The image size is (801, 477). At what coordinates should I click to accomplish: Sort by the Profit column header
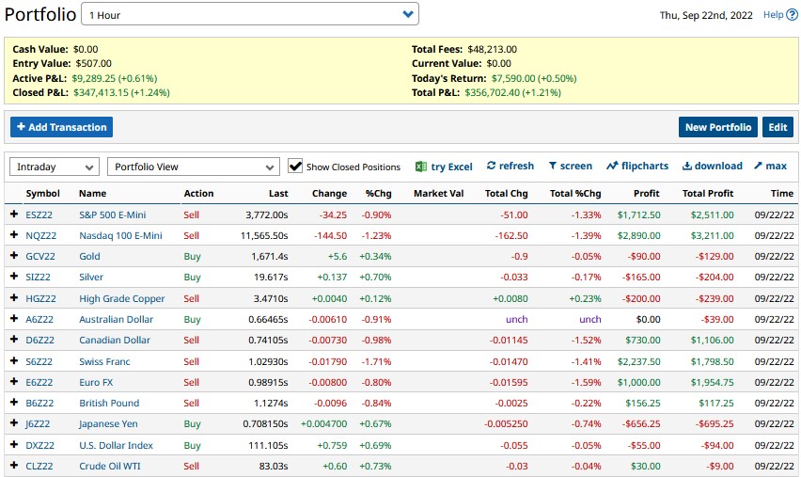pos(646,193)
